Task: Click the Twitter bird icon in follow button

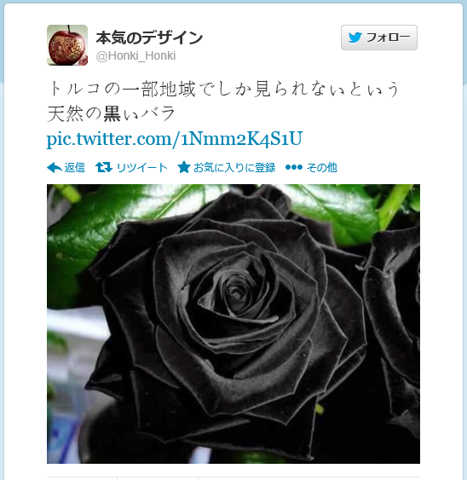Action: click(355, 38)
